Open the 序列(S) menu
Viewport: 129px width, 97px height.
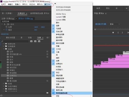pyautogui.click(x=25, y=4)
